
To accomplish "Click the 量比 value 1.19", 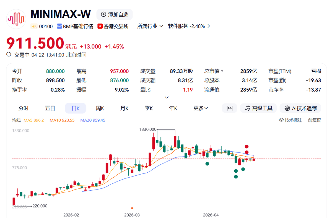I will (x=188, y=90).
